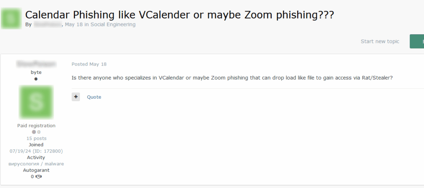
Task: Click the handshake icon under Autogarant
Action: click(x=39, y=176)
